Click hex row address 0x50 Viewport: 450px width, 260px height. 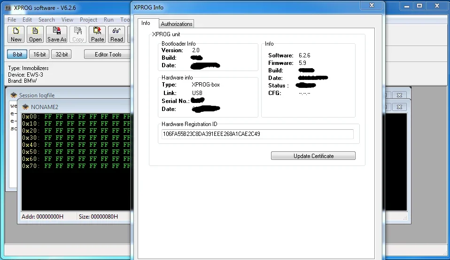coord(31,152)
